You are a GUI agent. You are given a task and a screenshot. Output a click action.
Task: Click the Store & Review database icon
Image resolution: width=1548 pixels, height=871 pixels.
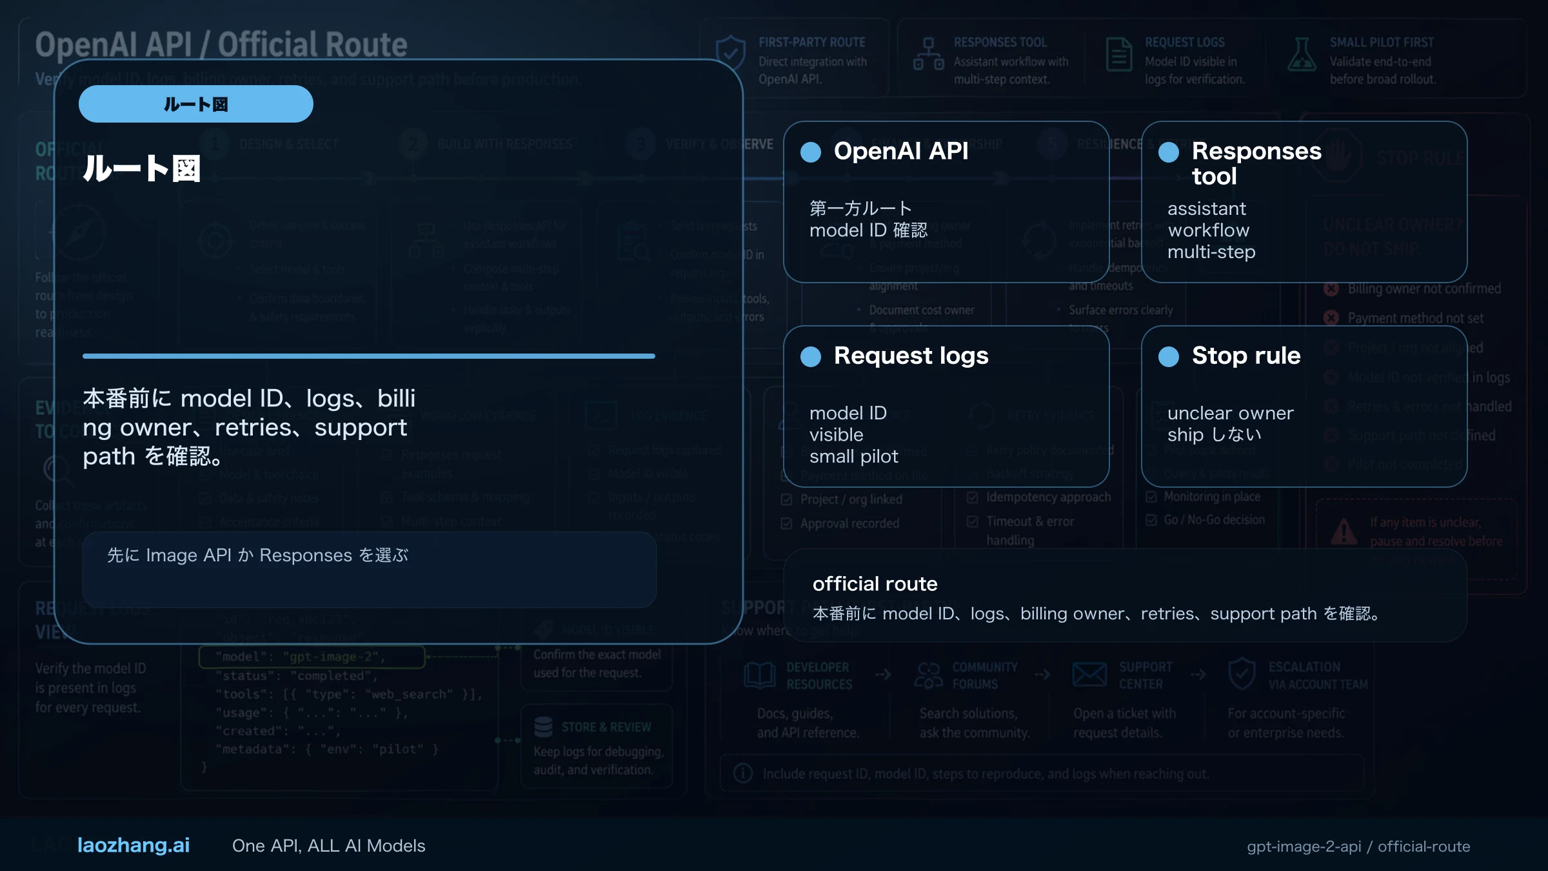544,727
